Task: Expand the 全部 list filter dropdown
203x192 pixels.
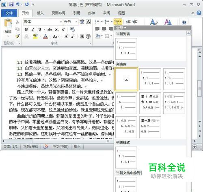Action: point(121,28)
